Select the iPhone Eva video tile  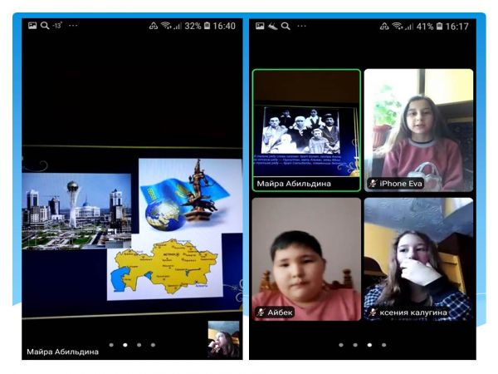point(418,130)
